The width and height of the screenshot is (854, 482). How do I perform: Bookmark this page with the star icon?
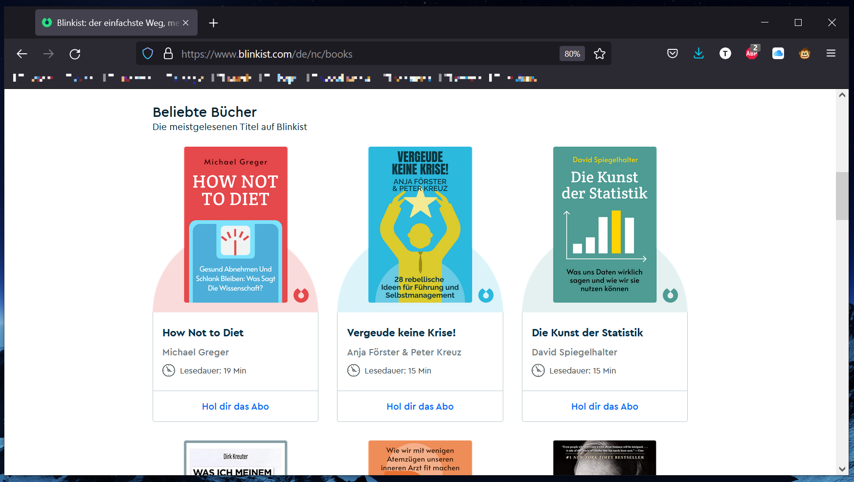pos(600,54)
